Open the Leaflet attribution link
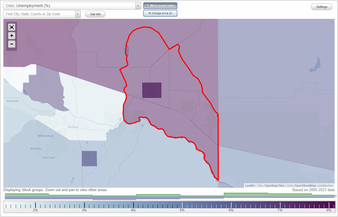The width and height of the screenshot is (338, 217). 250,185
